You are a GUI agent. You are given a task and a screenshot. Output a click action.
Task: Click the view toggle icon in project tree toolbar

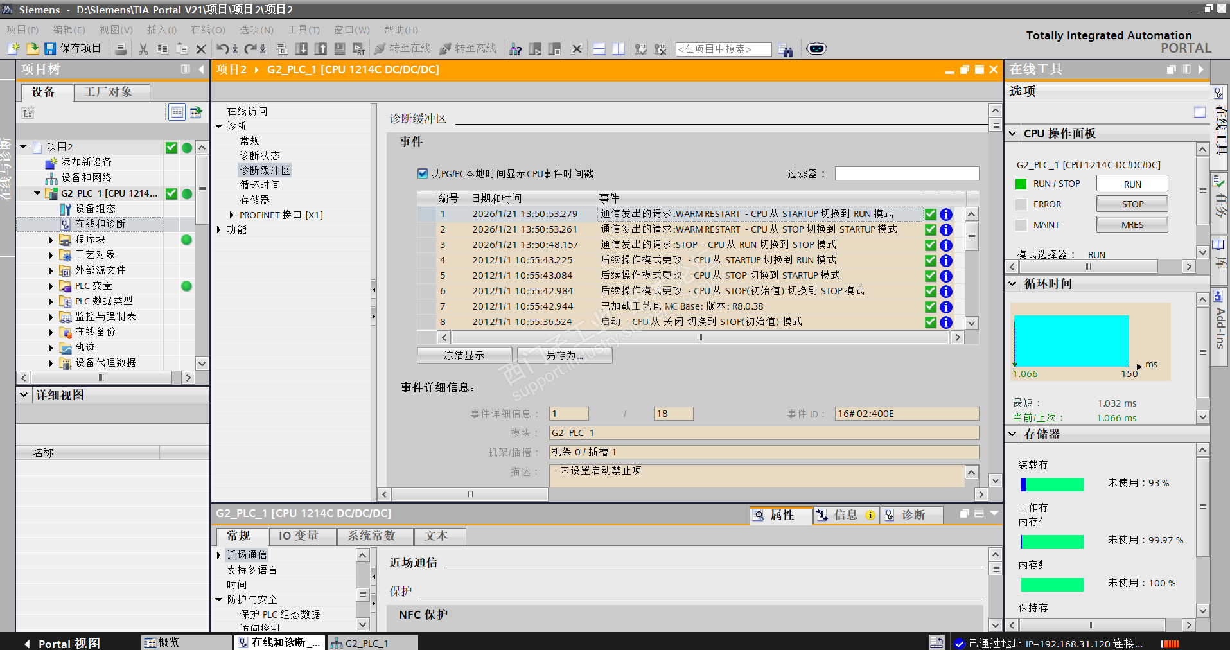click(x=177, y=112)
